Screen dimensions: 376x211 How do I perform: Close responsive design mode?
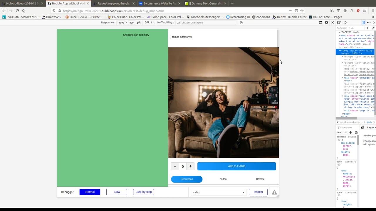pos(333,23)
